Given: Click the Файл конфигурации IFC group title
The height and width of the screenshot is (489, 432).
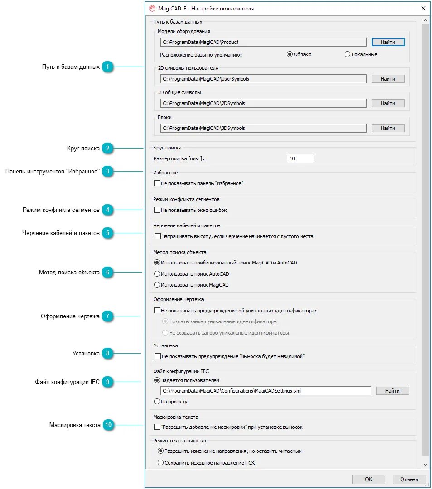Looking at the screenshot, I should pyautogui.click(x=181, y=371).
